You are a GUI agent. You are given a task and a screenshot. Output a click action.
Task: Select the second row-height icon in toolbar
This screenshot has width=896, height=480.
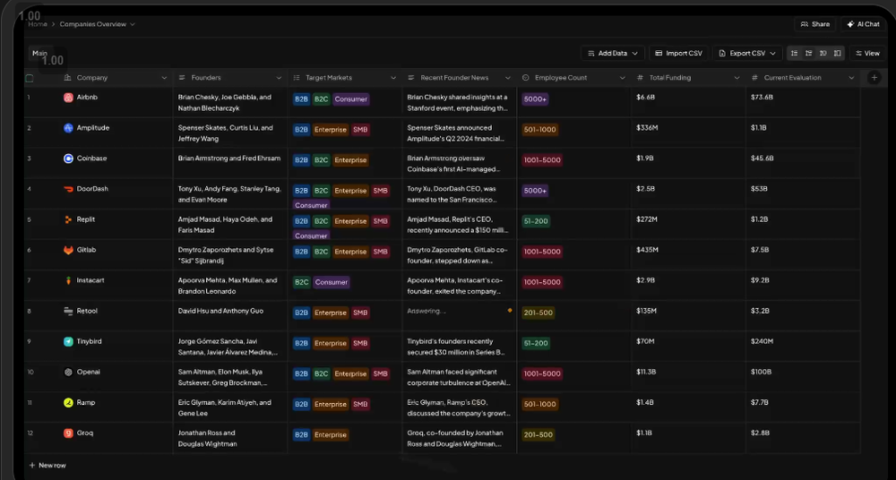808,53
